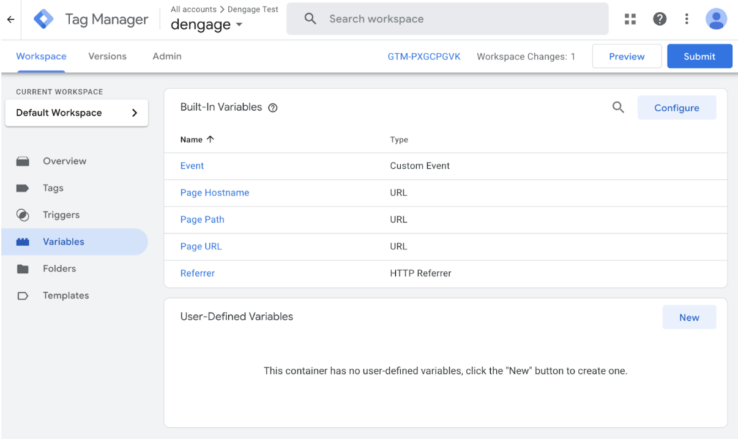Screen dimensions: 738x439
Task: Click the Type column header
Action: pos(399,139)
